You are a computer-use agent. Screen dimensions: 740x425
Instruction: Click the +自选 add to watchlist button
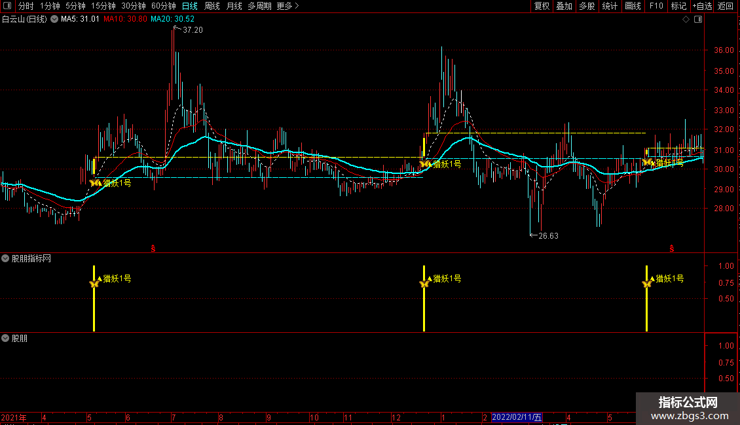702,6
